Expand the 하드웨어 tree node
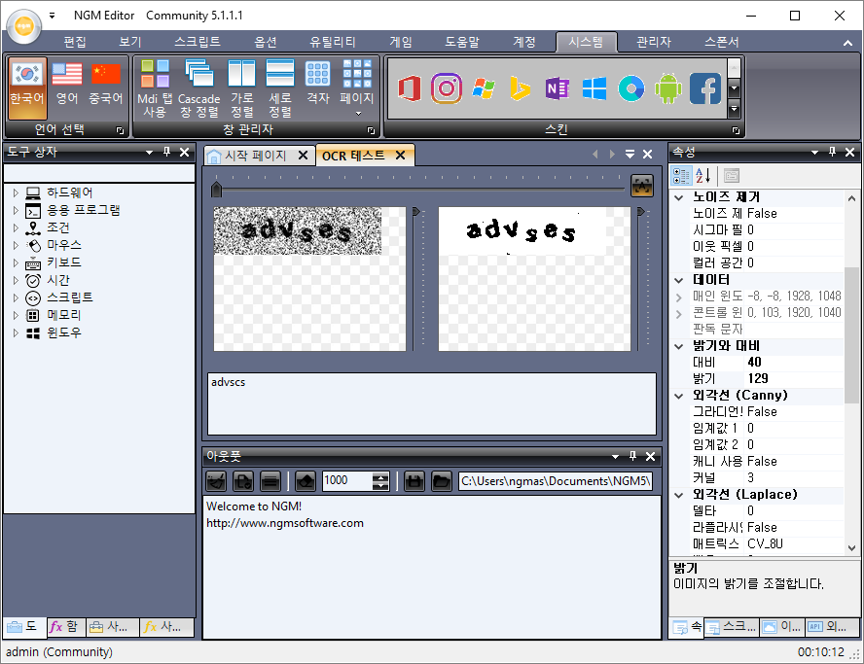The image size is (864, 664). (16, 192)
